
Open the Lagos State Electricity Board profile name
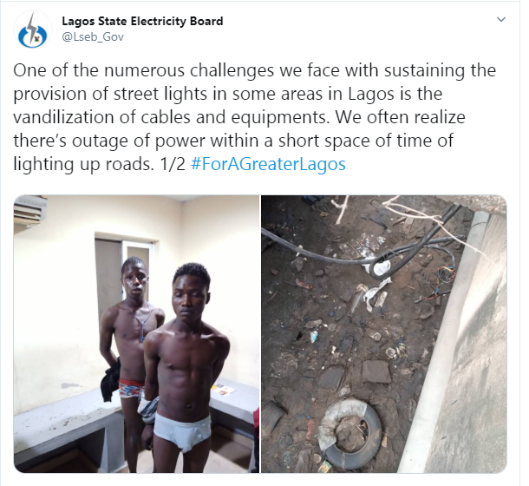tap(142, 21)
